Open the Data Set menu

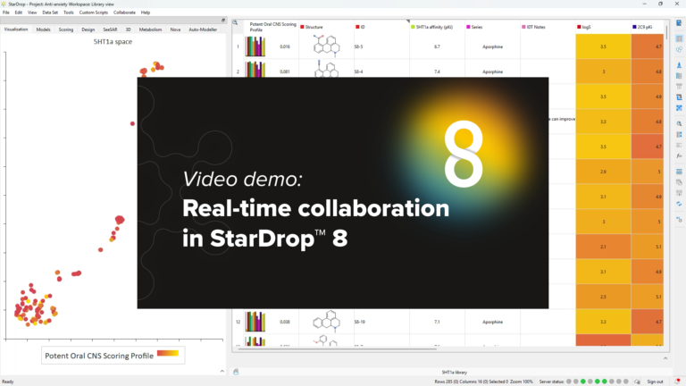50,13
